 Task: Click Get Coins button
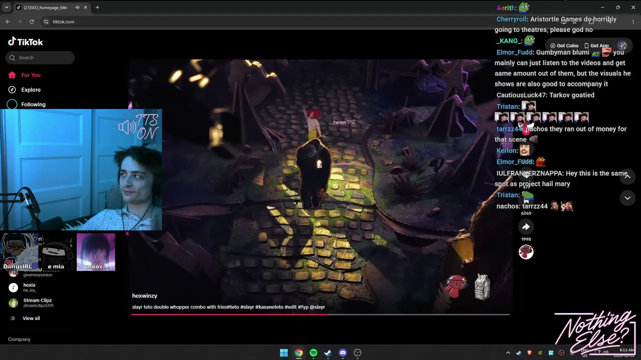pyautogui.click(x=564, y=45)
